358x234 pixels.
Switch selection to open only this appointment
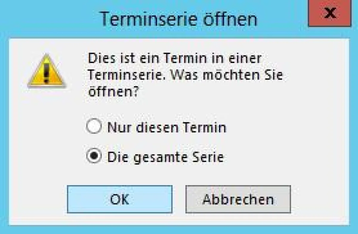click(x=93, y=127)
